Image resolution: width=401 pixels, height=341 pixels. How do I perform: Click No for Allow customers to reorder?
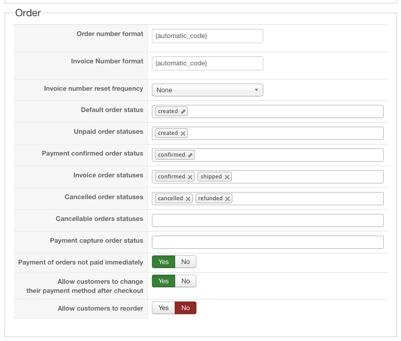pos(186,308)
